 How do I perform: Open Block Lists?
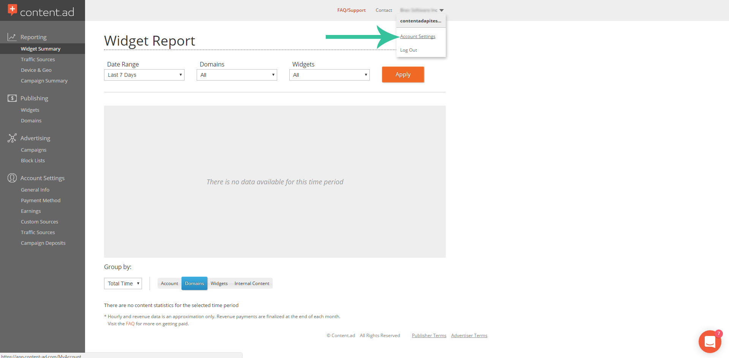pyautogui.click(x=33, y=160)
